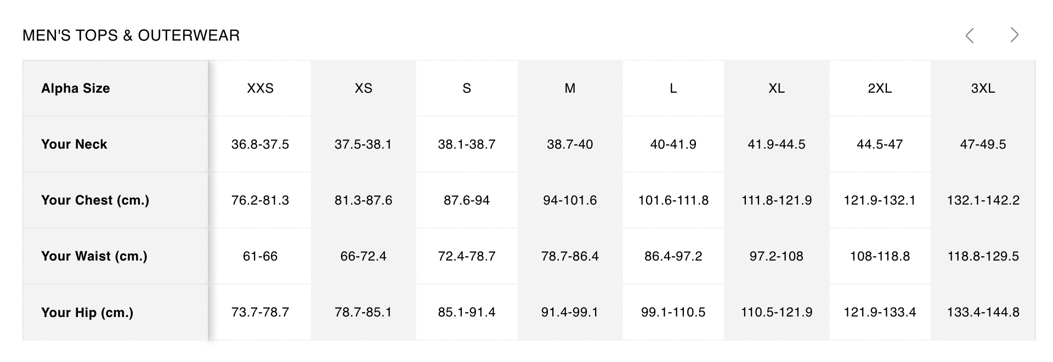This screenshot has height=362, width=1053.
Task: Click the XL size column header
Action: [x=777, y=88]
